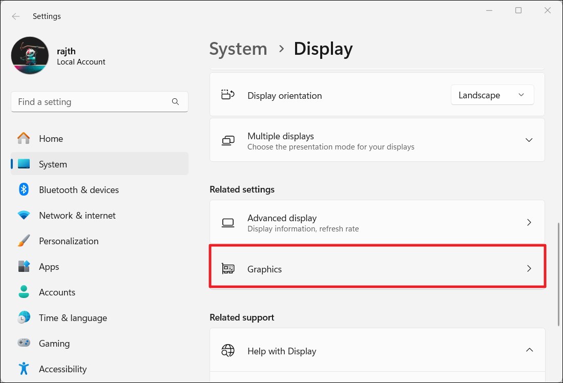Screen dimensions: 563x383
Task: Expand the Multiple displays section
Action: click(529, 140)
